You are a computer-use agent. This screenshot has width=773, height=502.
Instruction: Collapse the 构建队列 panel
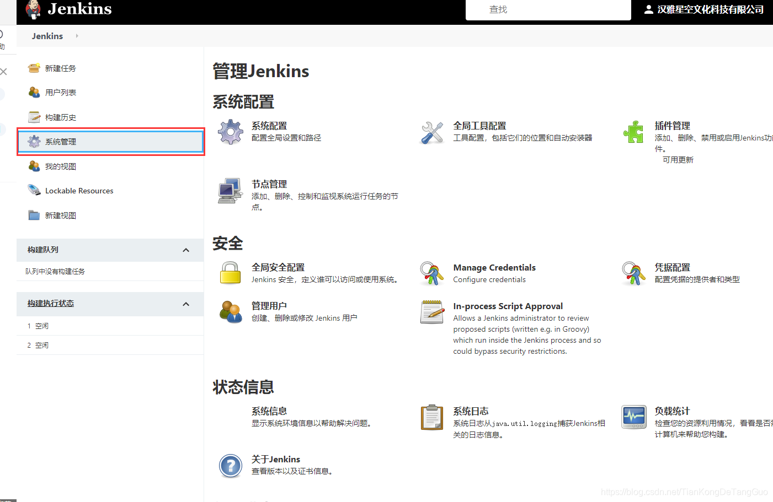(x=186, y=250)
